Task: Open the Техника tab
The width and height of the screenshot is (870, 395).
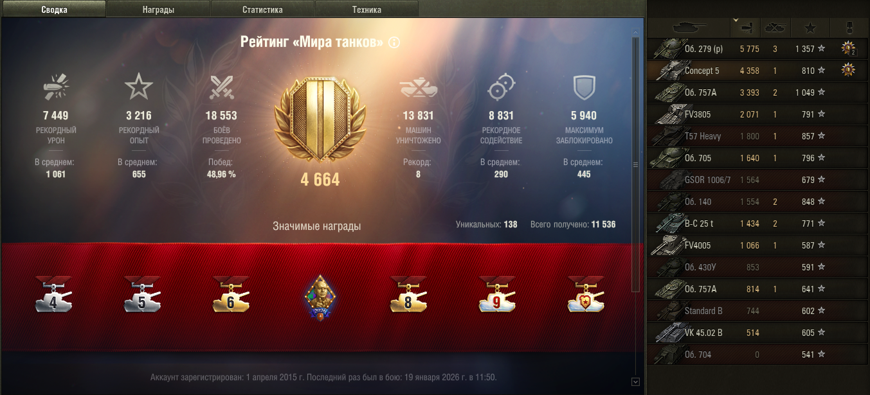Action: 367,9
